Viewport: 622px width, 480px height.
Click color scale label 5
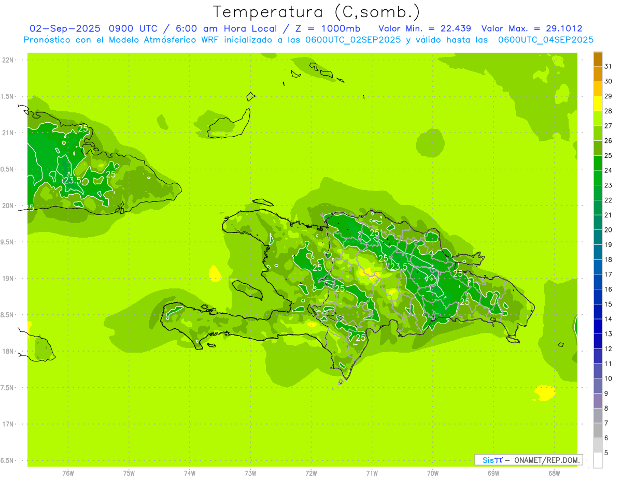[x=606, y=453]
